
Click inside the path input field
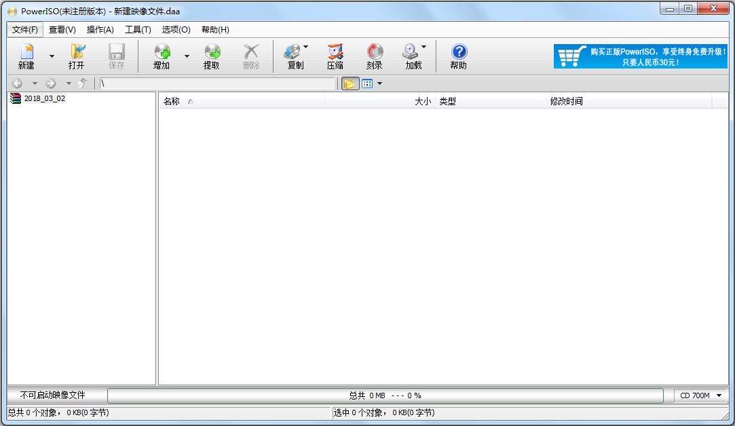coord(217,83)
